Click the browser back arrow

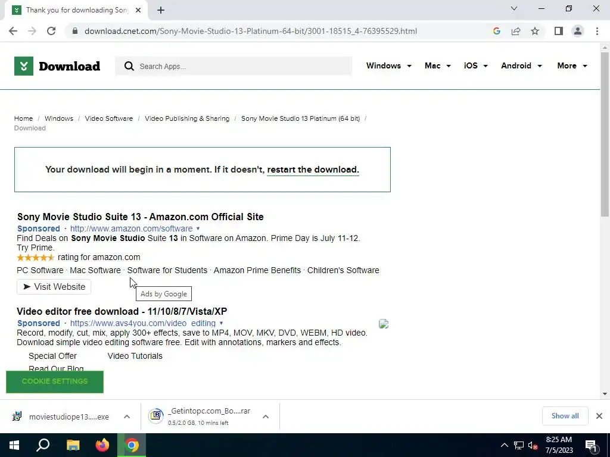pyautogui.click(x=13, y=31)
